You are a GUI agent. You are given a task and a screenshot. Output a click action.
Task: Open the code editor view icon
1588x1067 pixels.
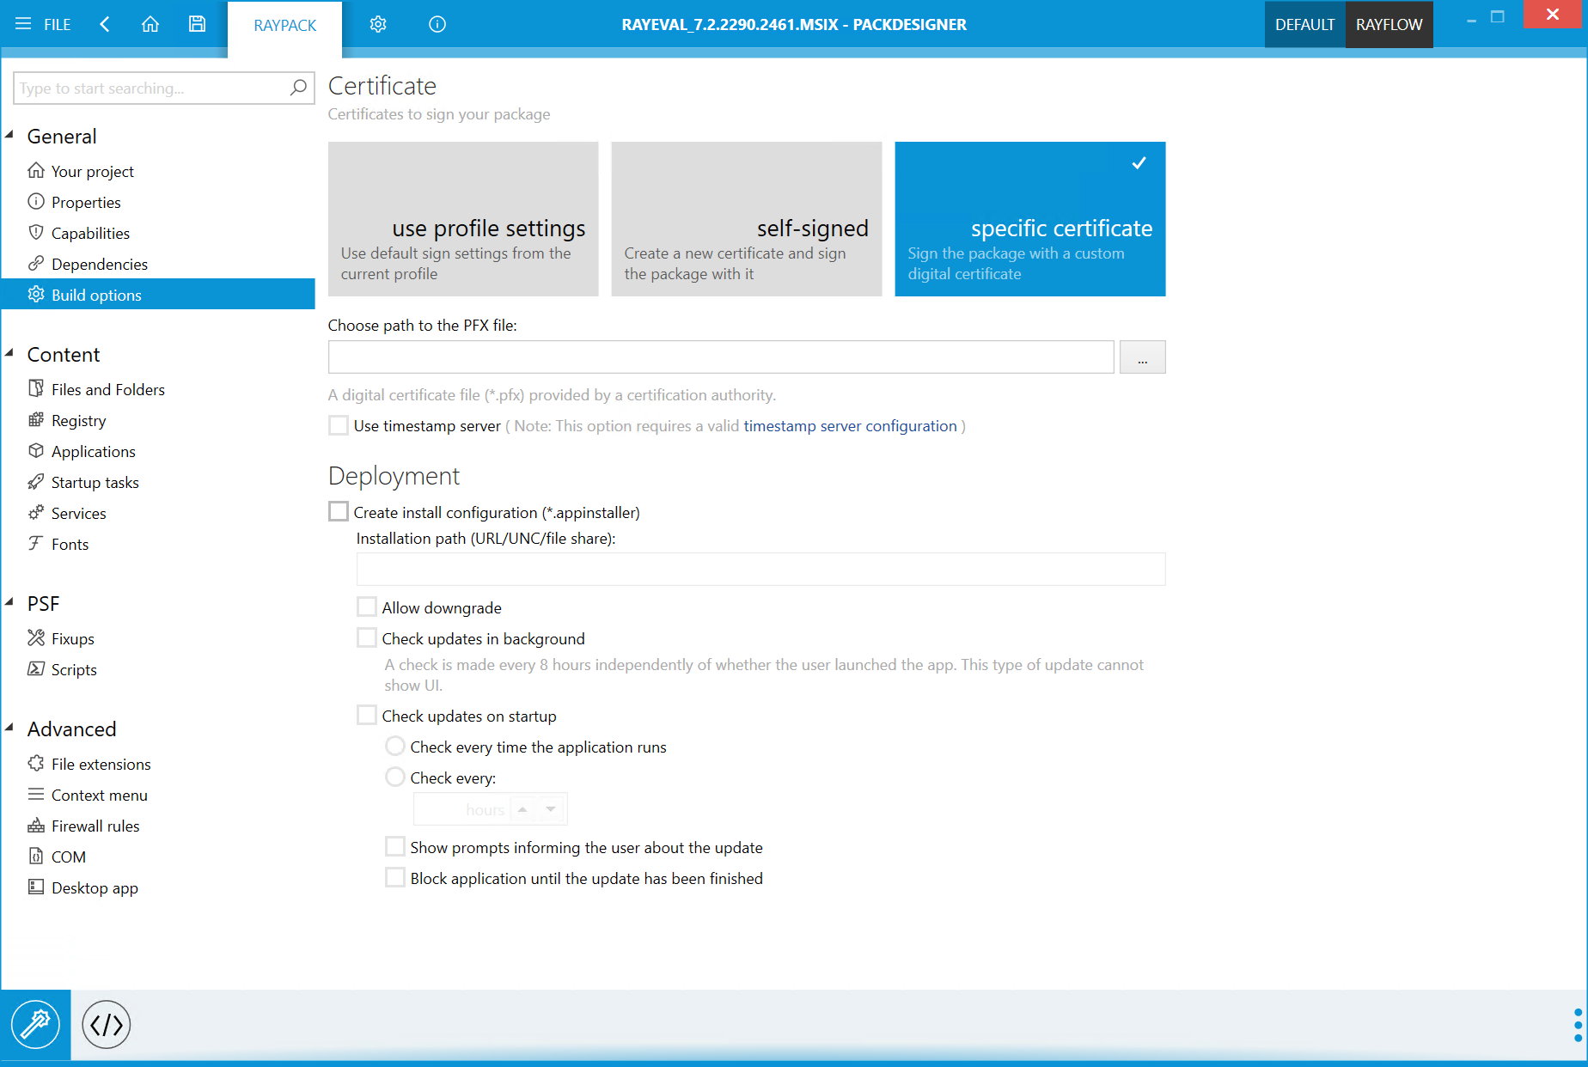[x=106, y=1024]
